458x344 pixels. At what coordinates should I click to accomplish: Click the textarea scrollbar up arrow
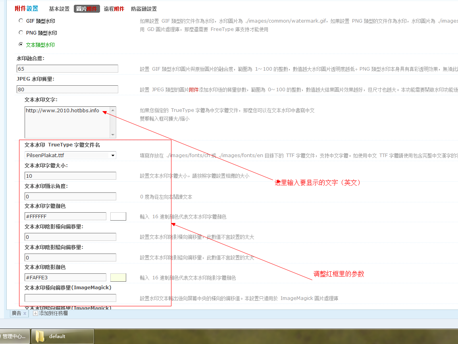(x=113, y=110)
